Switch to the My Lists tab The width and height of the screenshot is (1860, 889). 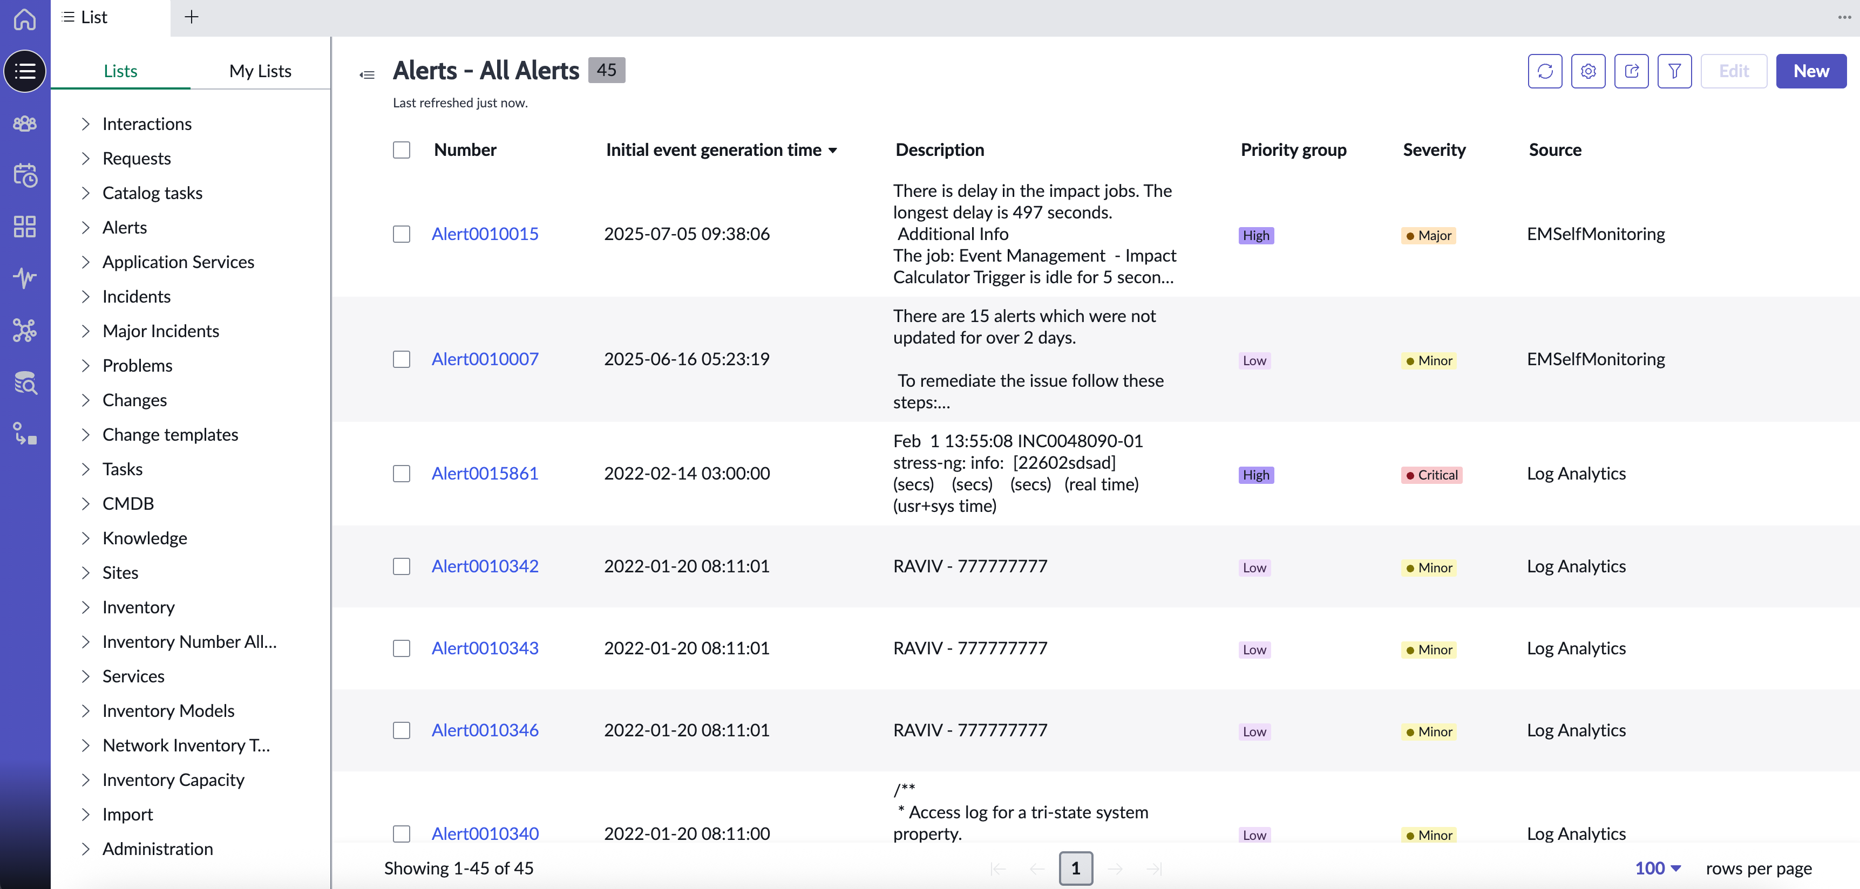click(x=260, y=71)
